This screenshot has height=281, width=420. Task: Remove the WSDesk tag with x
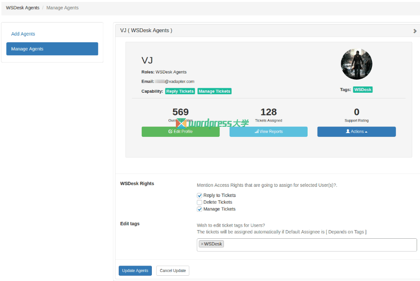click(202, 244)
